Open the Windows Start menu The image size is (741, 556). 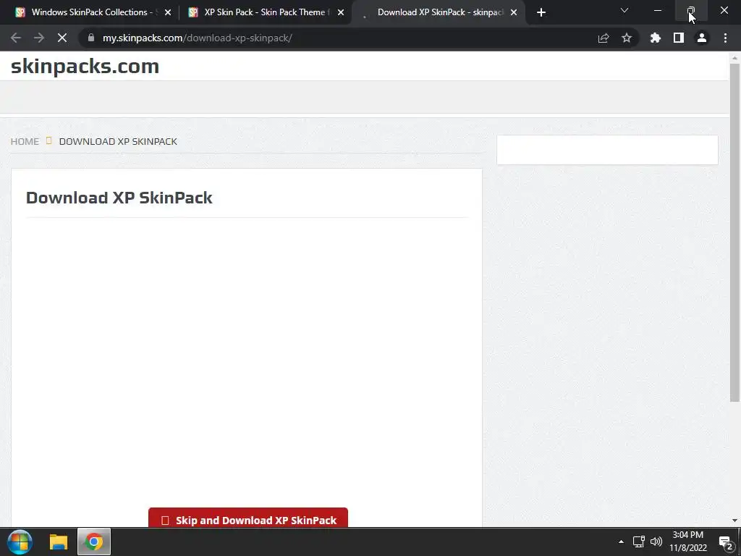pyautogui.click(x=20, y=542)
